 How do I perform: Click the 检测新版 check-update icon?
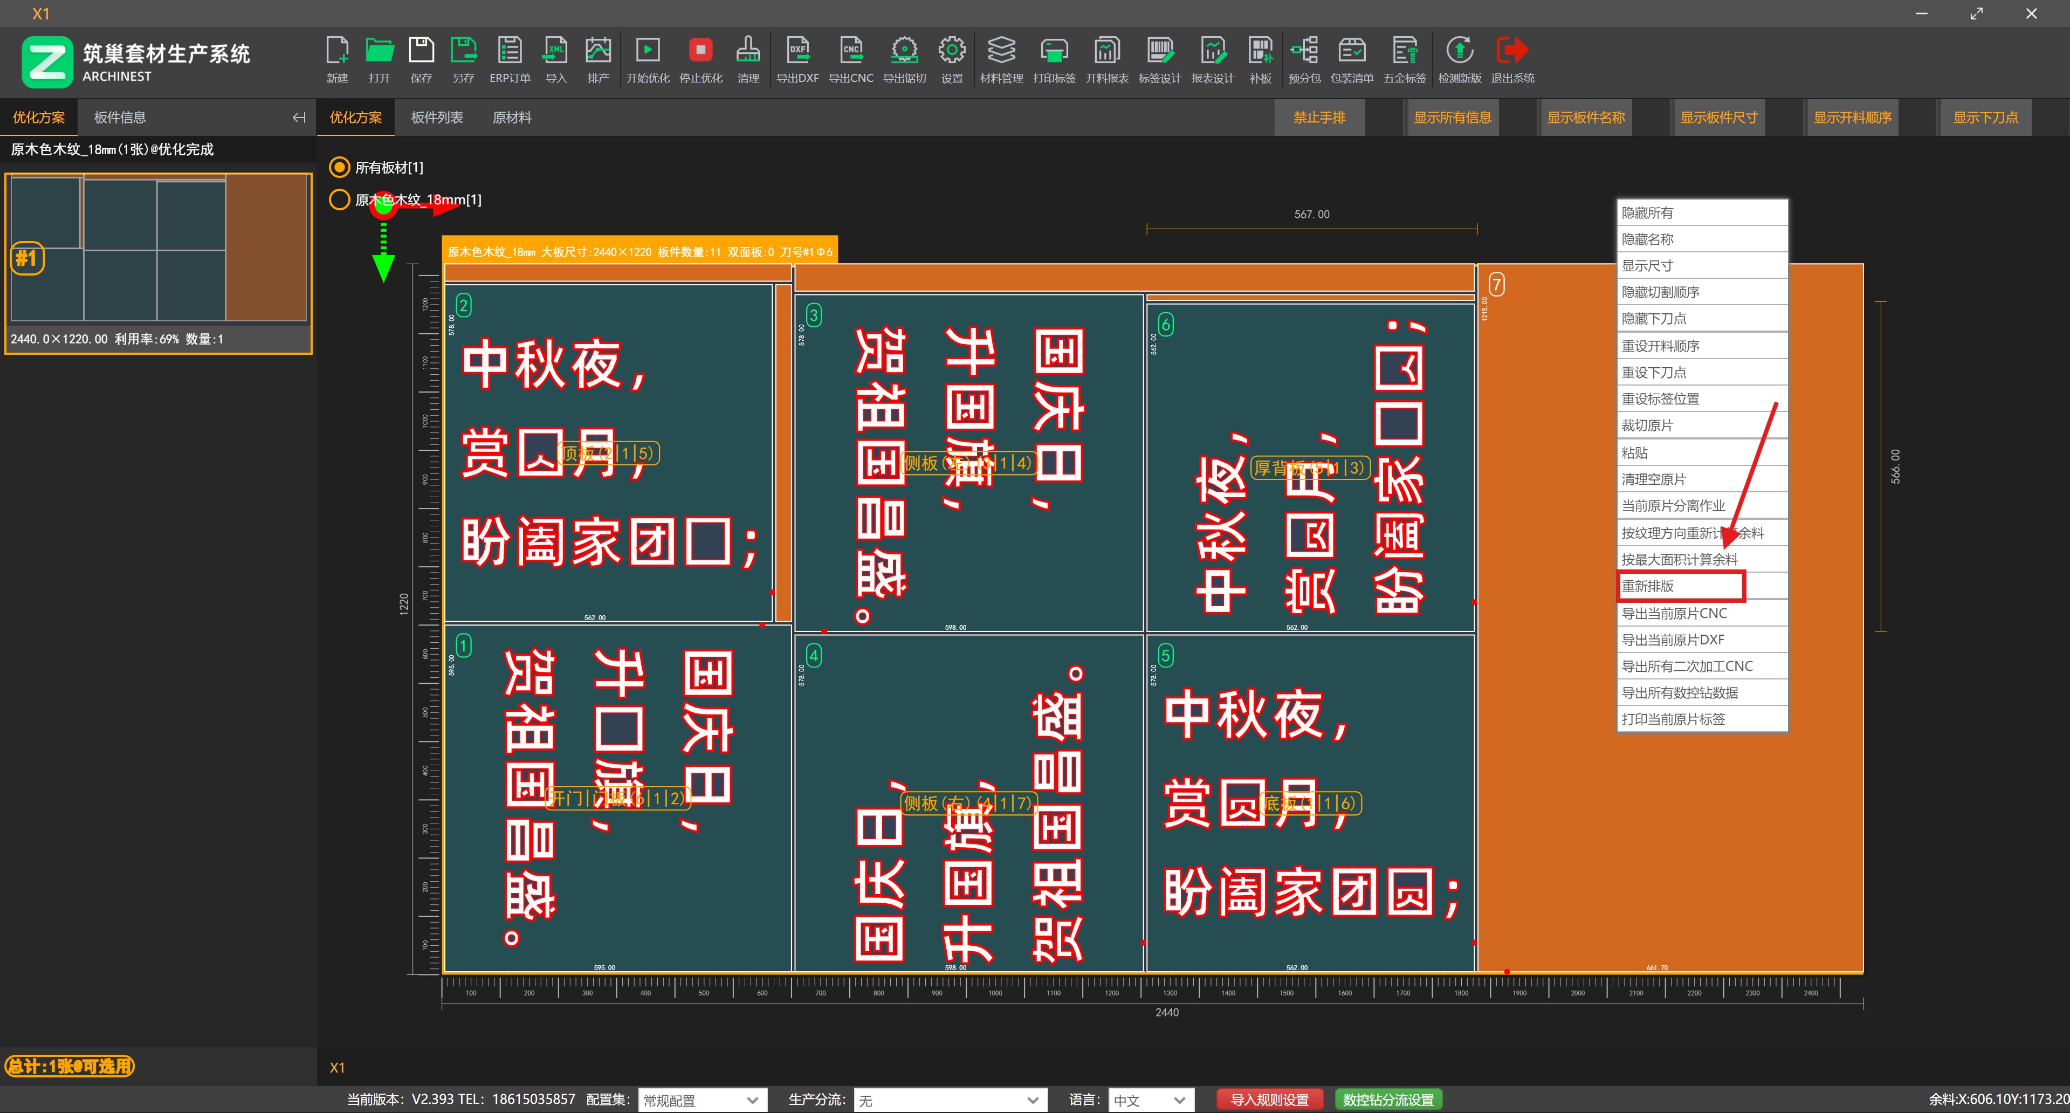point(1461,59)
